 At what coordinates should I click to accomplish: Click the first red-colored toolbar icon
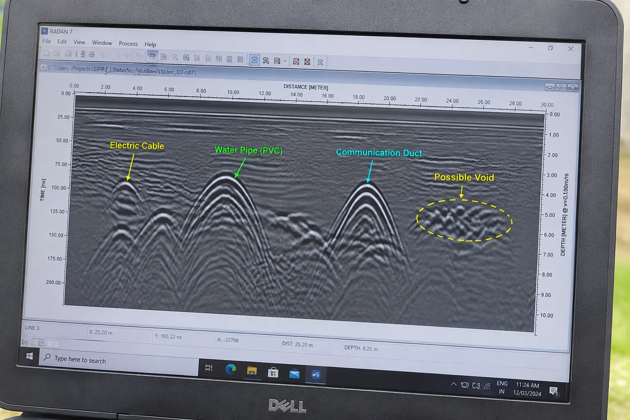(296, 62)
